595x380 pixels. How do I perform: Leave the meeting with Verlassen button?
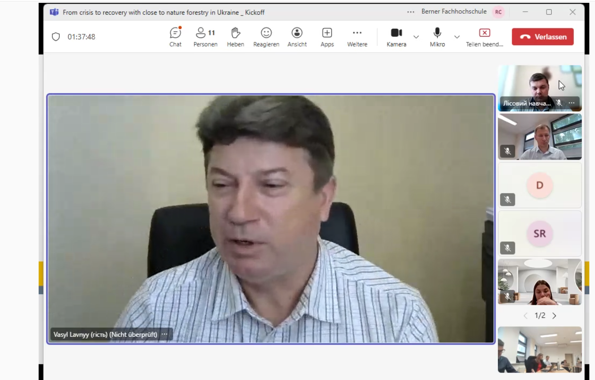(543, 37)
